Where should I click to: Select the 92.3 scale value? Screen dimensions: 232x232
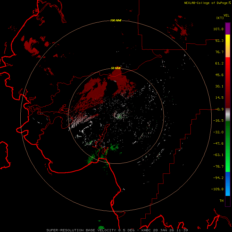[x=219, y=40]
